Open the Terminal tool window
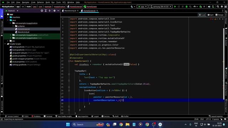The image size is (228, 128). (x=48, y=116)
